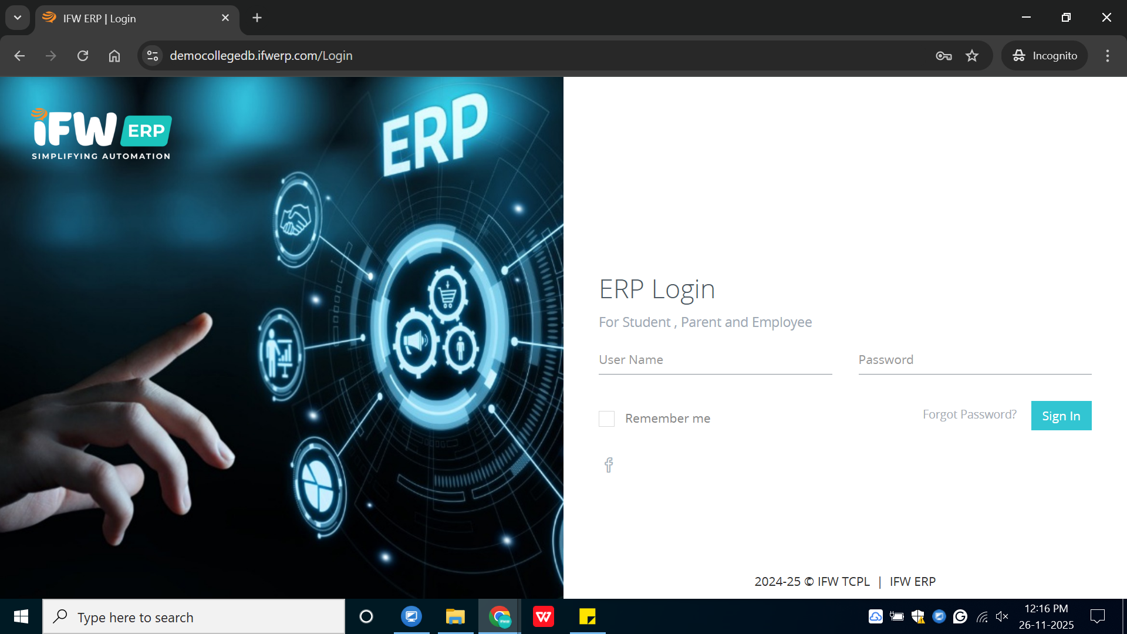Open site information icon in address bar
Image resolution: width=1127 pixels, height=634 pixels.
pyautogui.click(x=153, y=56)
